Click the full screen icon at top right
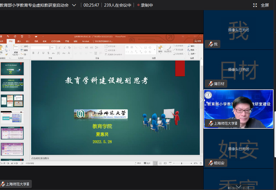Image resolution: width=276 pixels, height=190 pixels. point(255,5)
